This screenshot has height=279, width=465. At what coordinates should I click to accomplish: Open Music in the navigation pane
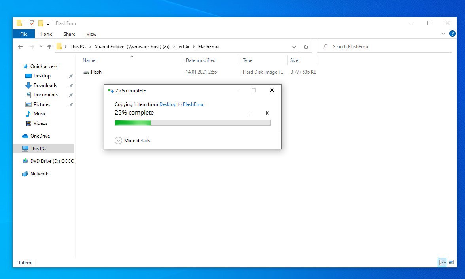40,113
